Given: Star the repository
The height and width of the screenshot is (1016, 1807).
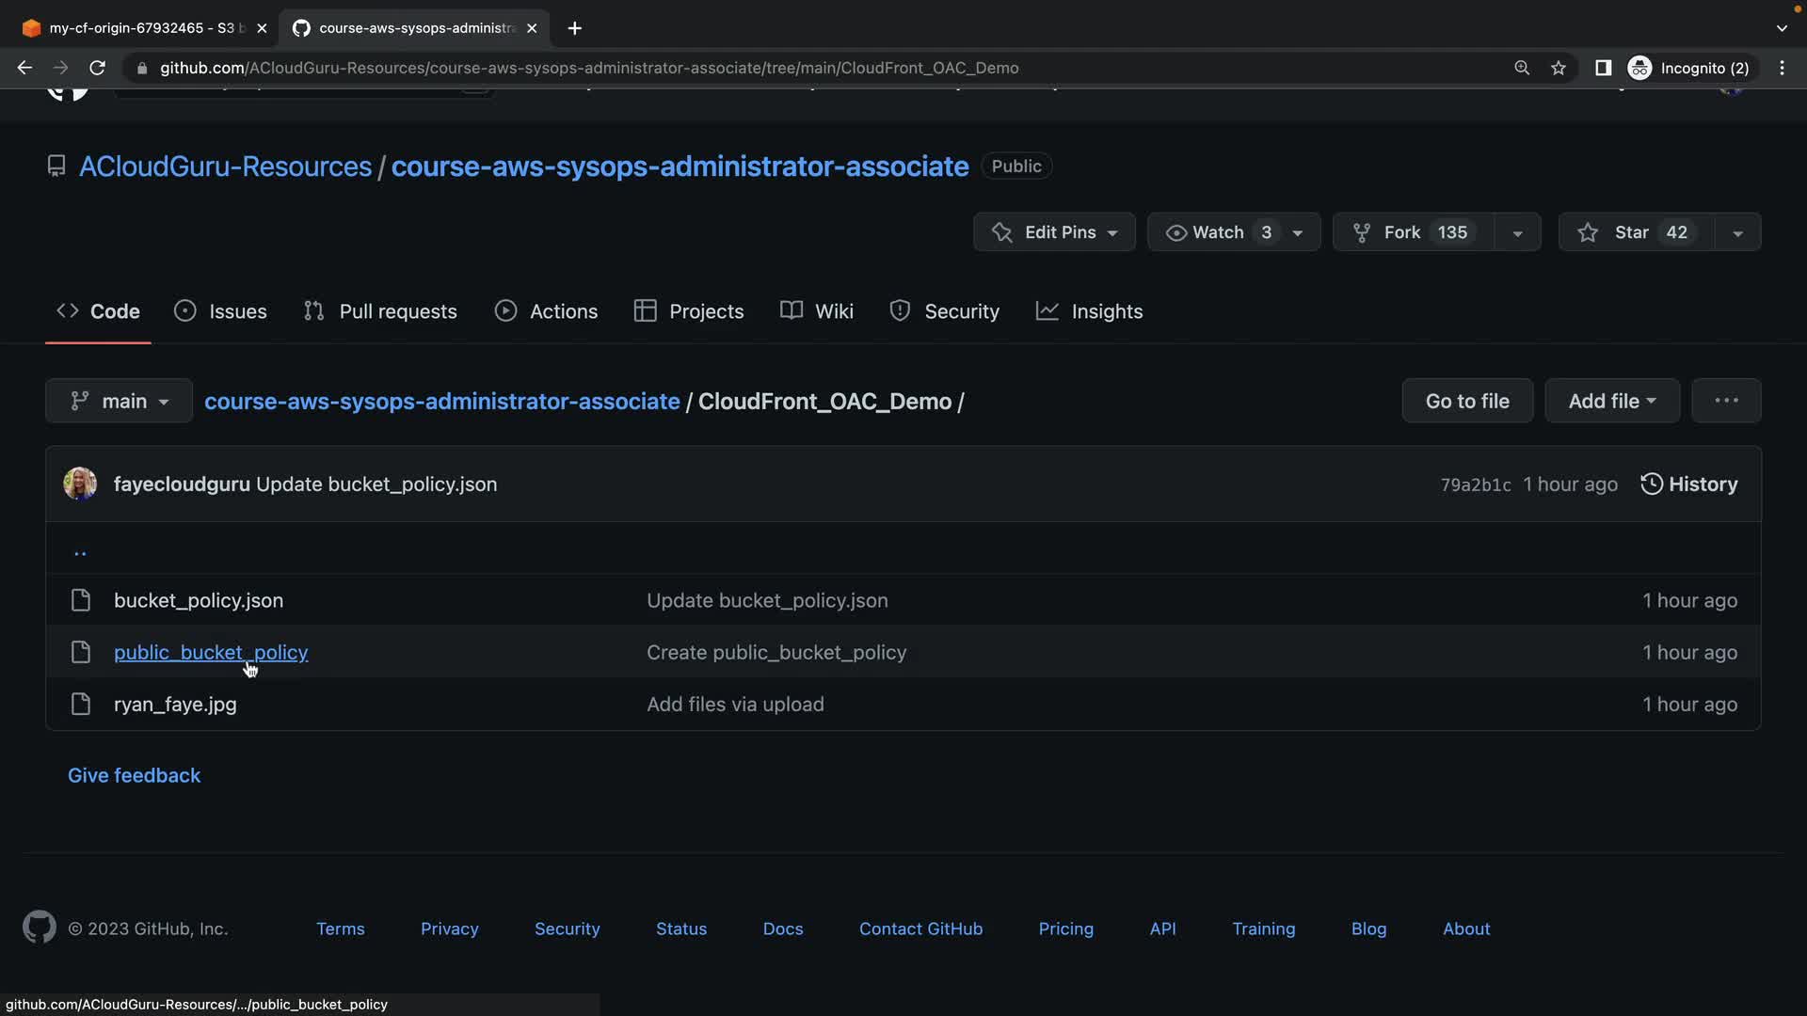Looking at the screenshot, I should point(1635,232).
